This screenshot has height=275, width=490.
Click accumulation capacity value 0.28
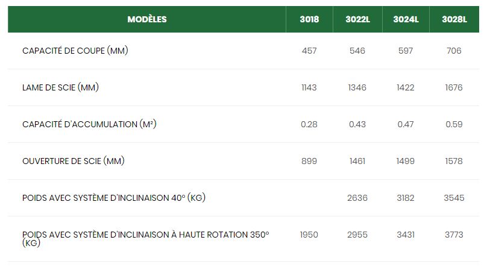pos(309,124)
